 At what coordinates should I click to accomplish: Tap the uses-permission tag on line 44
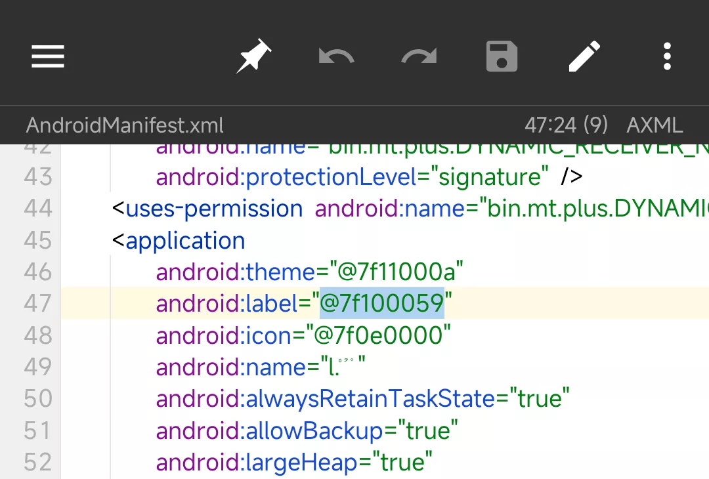(x=213, y=209)
